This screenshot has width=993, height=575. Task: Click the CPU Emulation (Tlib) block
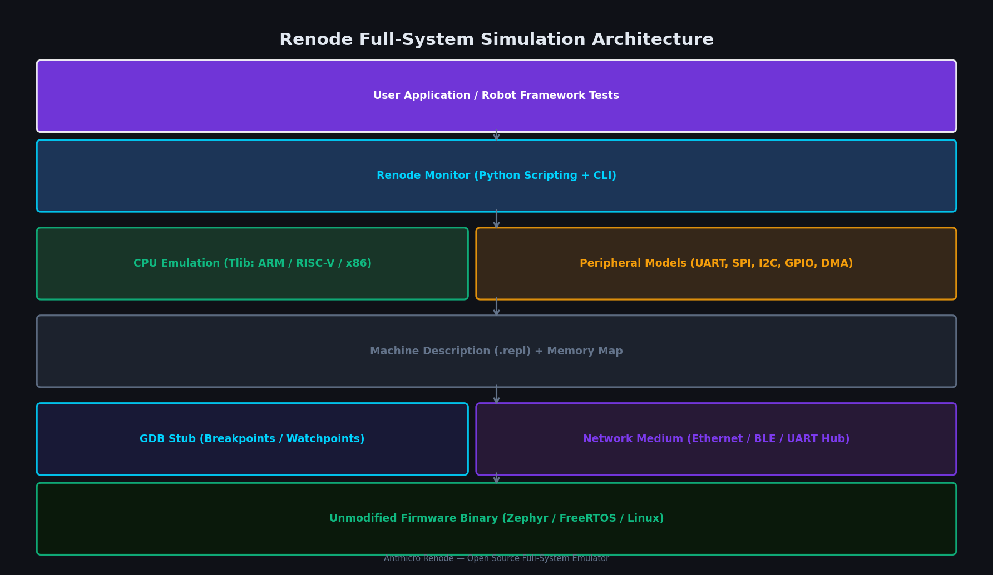(253, 263)
